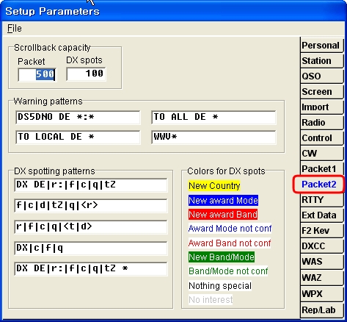
Task: Click the r|f|c|q|<t|d> spotting pattern field
Action: point(91,226)
